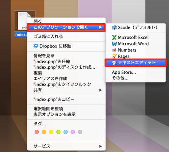
Task: Choose App Store… in the submenu
Action: (x=136, y=72)
